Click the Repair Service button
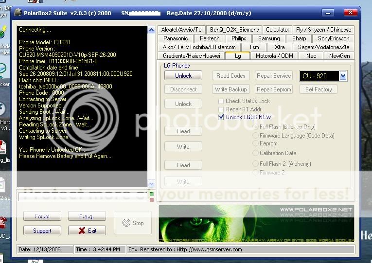 point(274,76)
